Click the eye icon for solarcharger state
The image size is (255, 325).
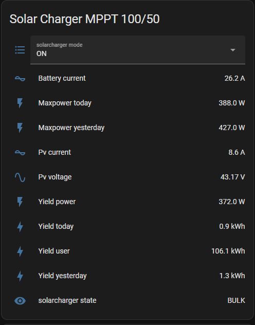pyautogui.click(x=20, y=300)
